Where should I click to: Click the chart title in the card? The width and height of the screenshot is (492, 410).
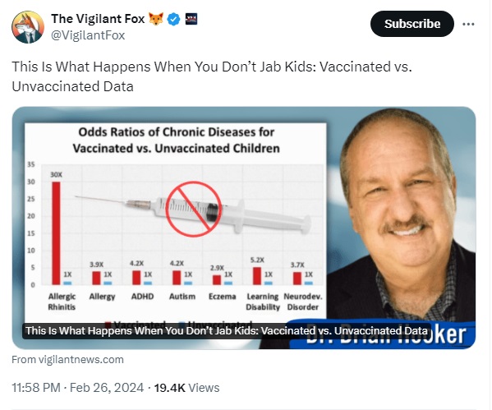click(x=176, y=140)
